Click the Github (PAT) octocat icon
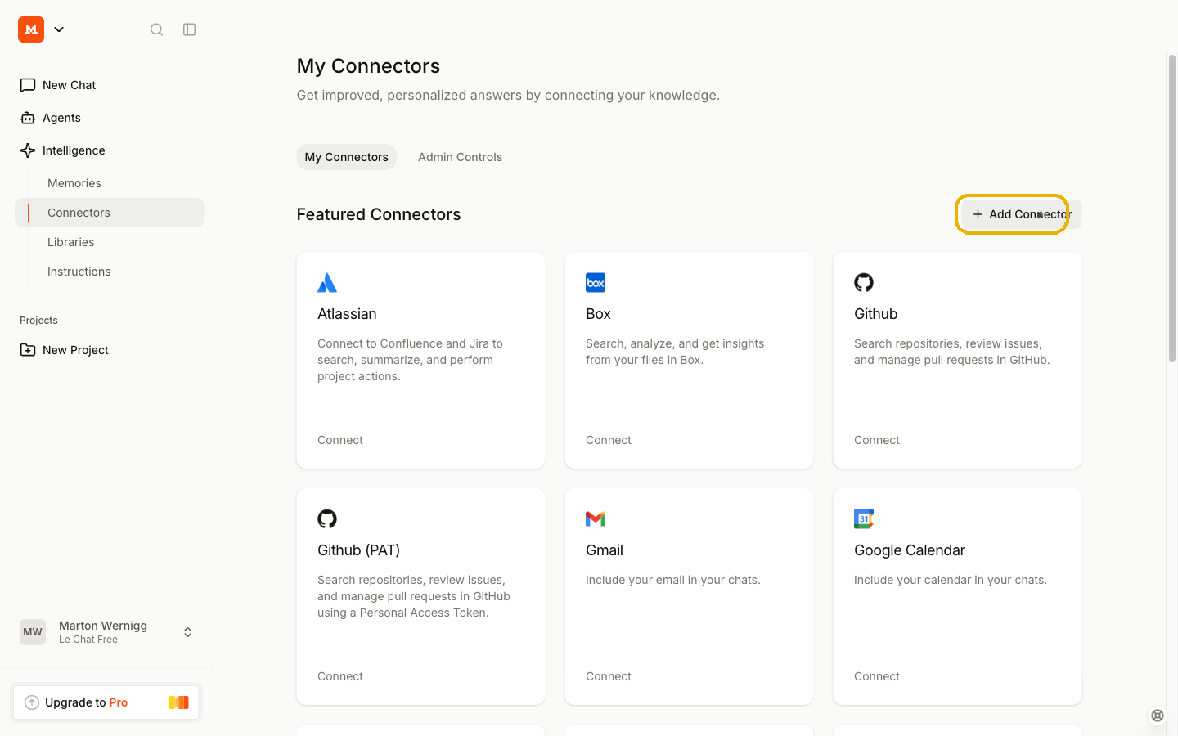The height and width of the screenshot is (736, 1178). (x=327, y=519)
